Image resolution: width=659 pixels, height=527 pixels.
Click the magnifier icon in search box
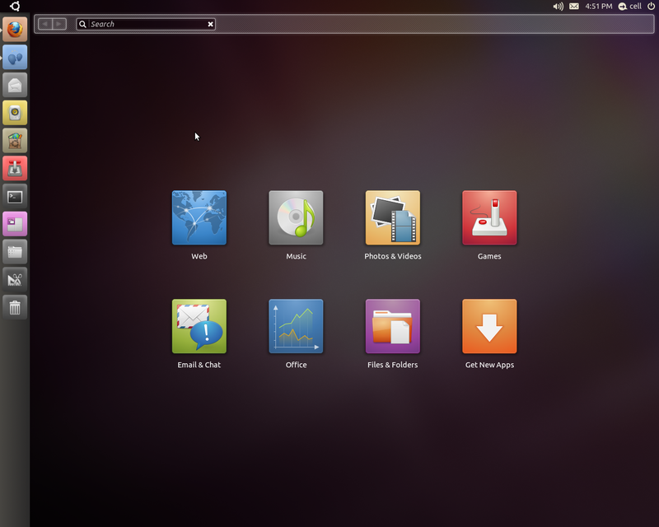click(83, 25)
